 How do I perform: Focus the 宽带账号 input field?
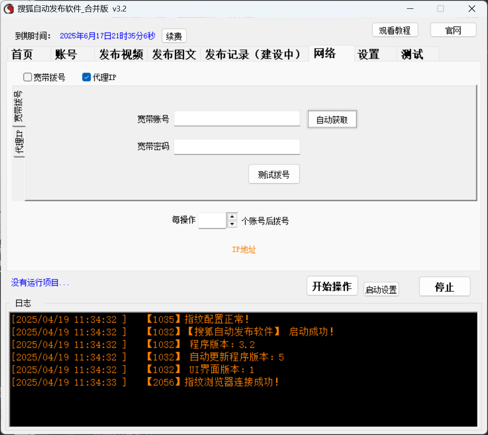coord(237,119)
